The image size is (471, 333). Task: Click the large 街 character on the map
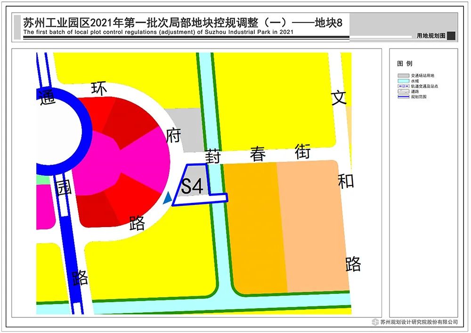click(x=302, y=151)
